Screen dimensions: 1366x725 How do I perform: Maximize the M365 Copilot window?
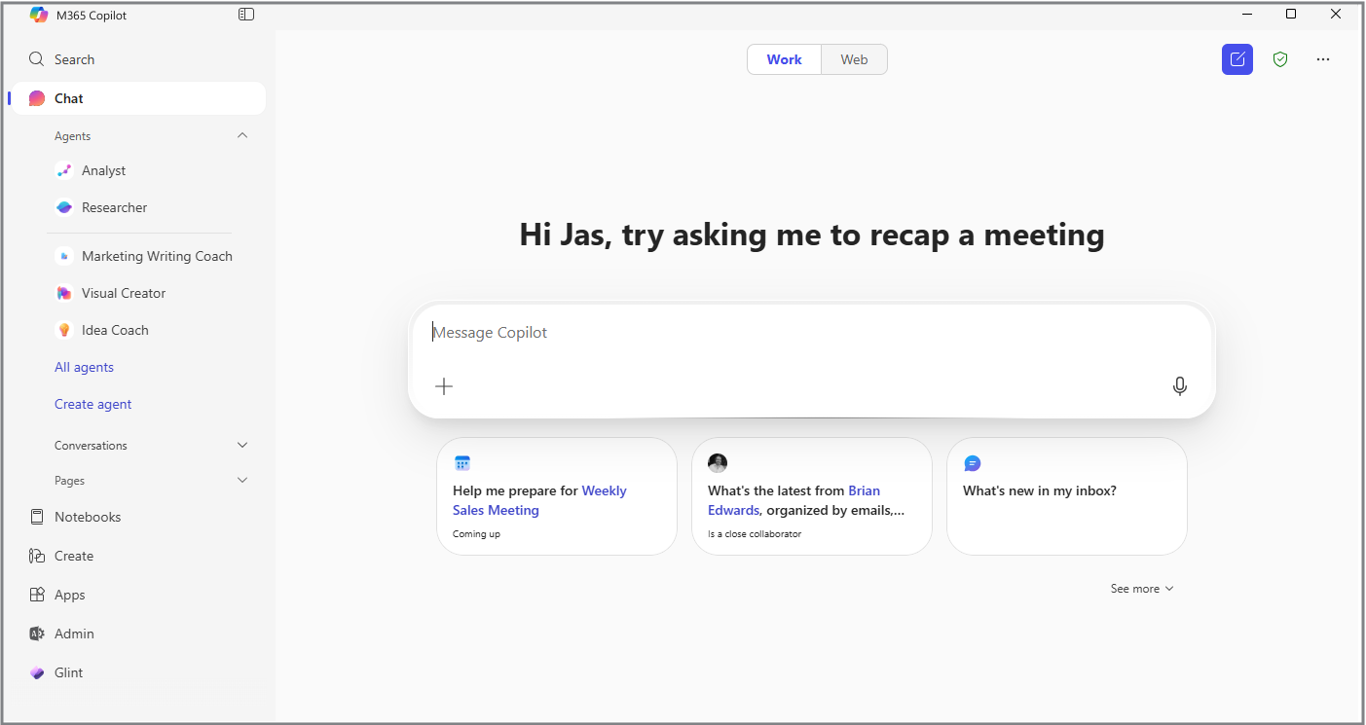pyautogui.click(x=1291, y=14)
